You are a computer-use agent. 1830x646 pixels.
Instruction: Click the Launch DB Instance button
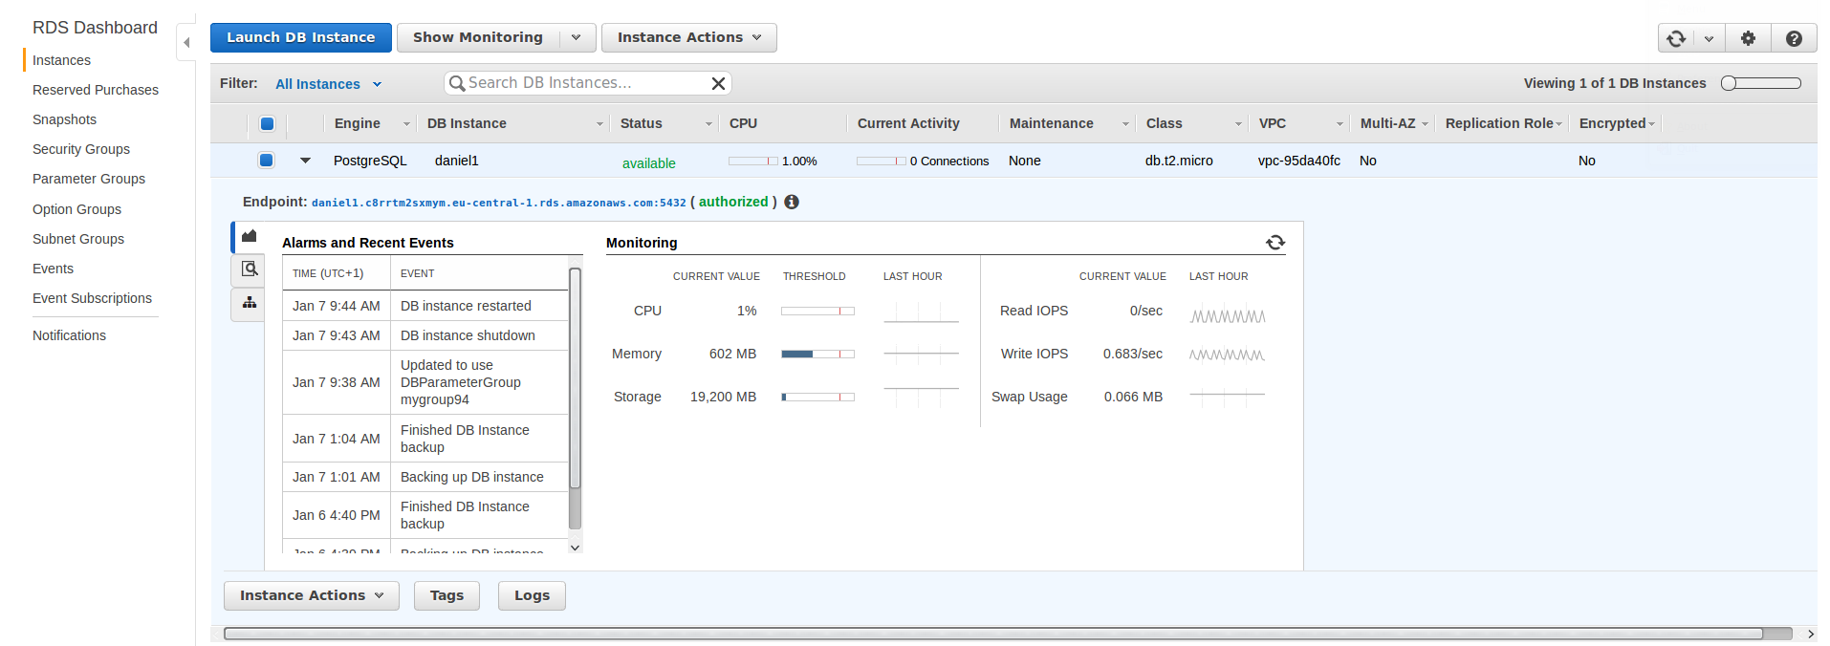[300, 37]
